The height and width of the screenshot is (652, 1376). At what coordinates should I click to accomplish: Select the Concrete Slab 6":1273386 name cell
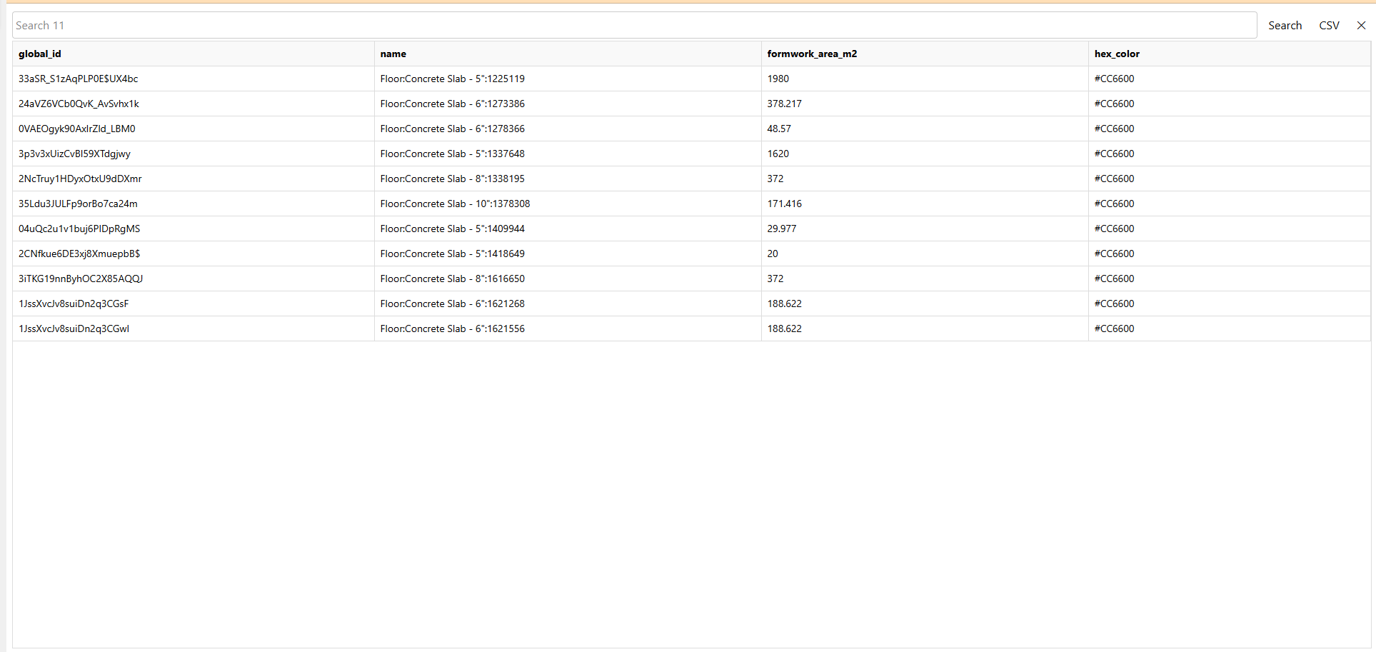pyautogui.click(x=452, y=104)
